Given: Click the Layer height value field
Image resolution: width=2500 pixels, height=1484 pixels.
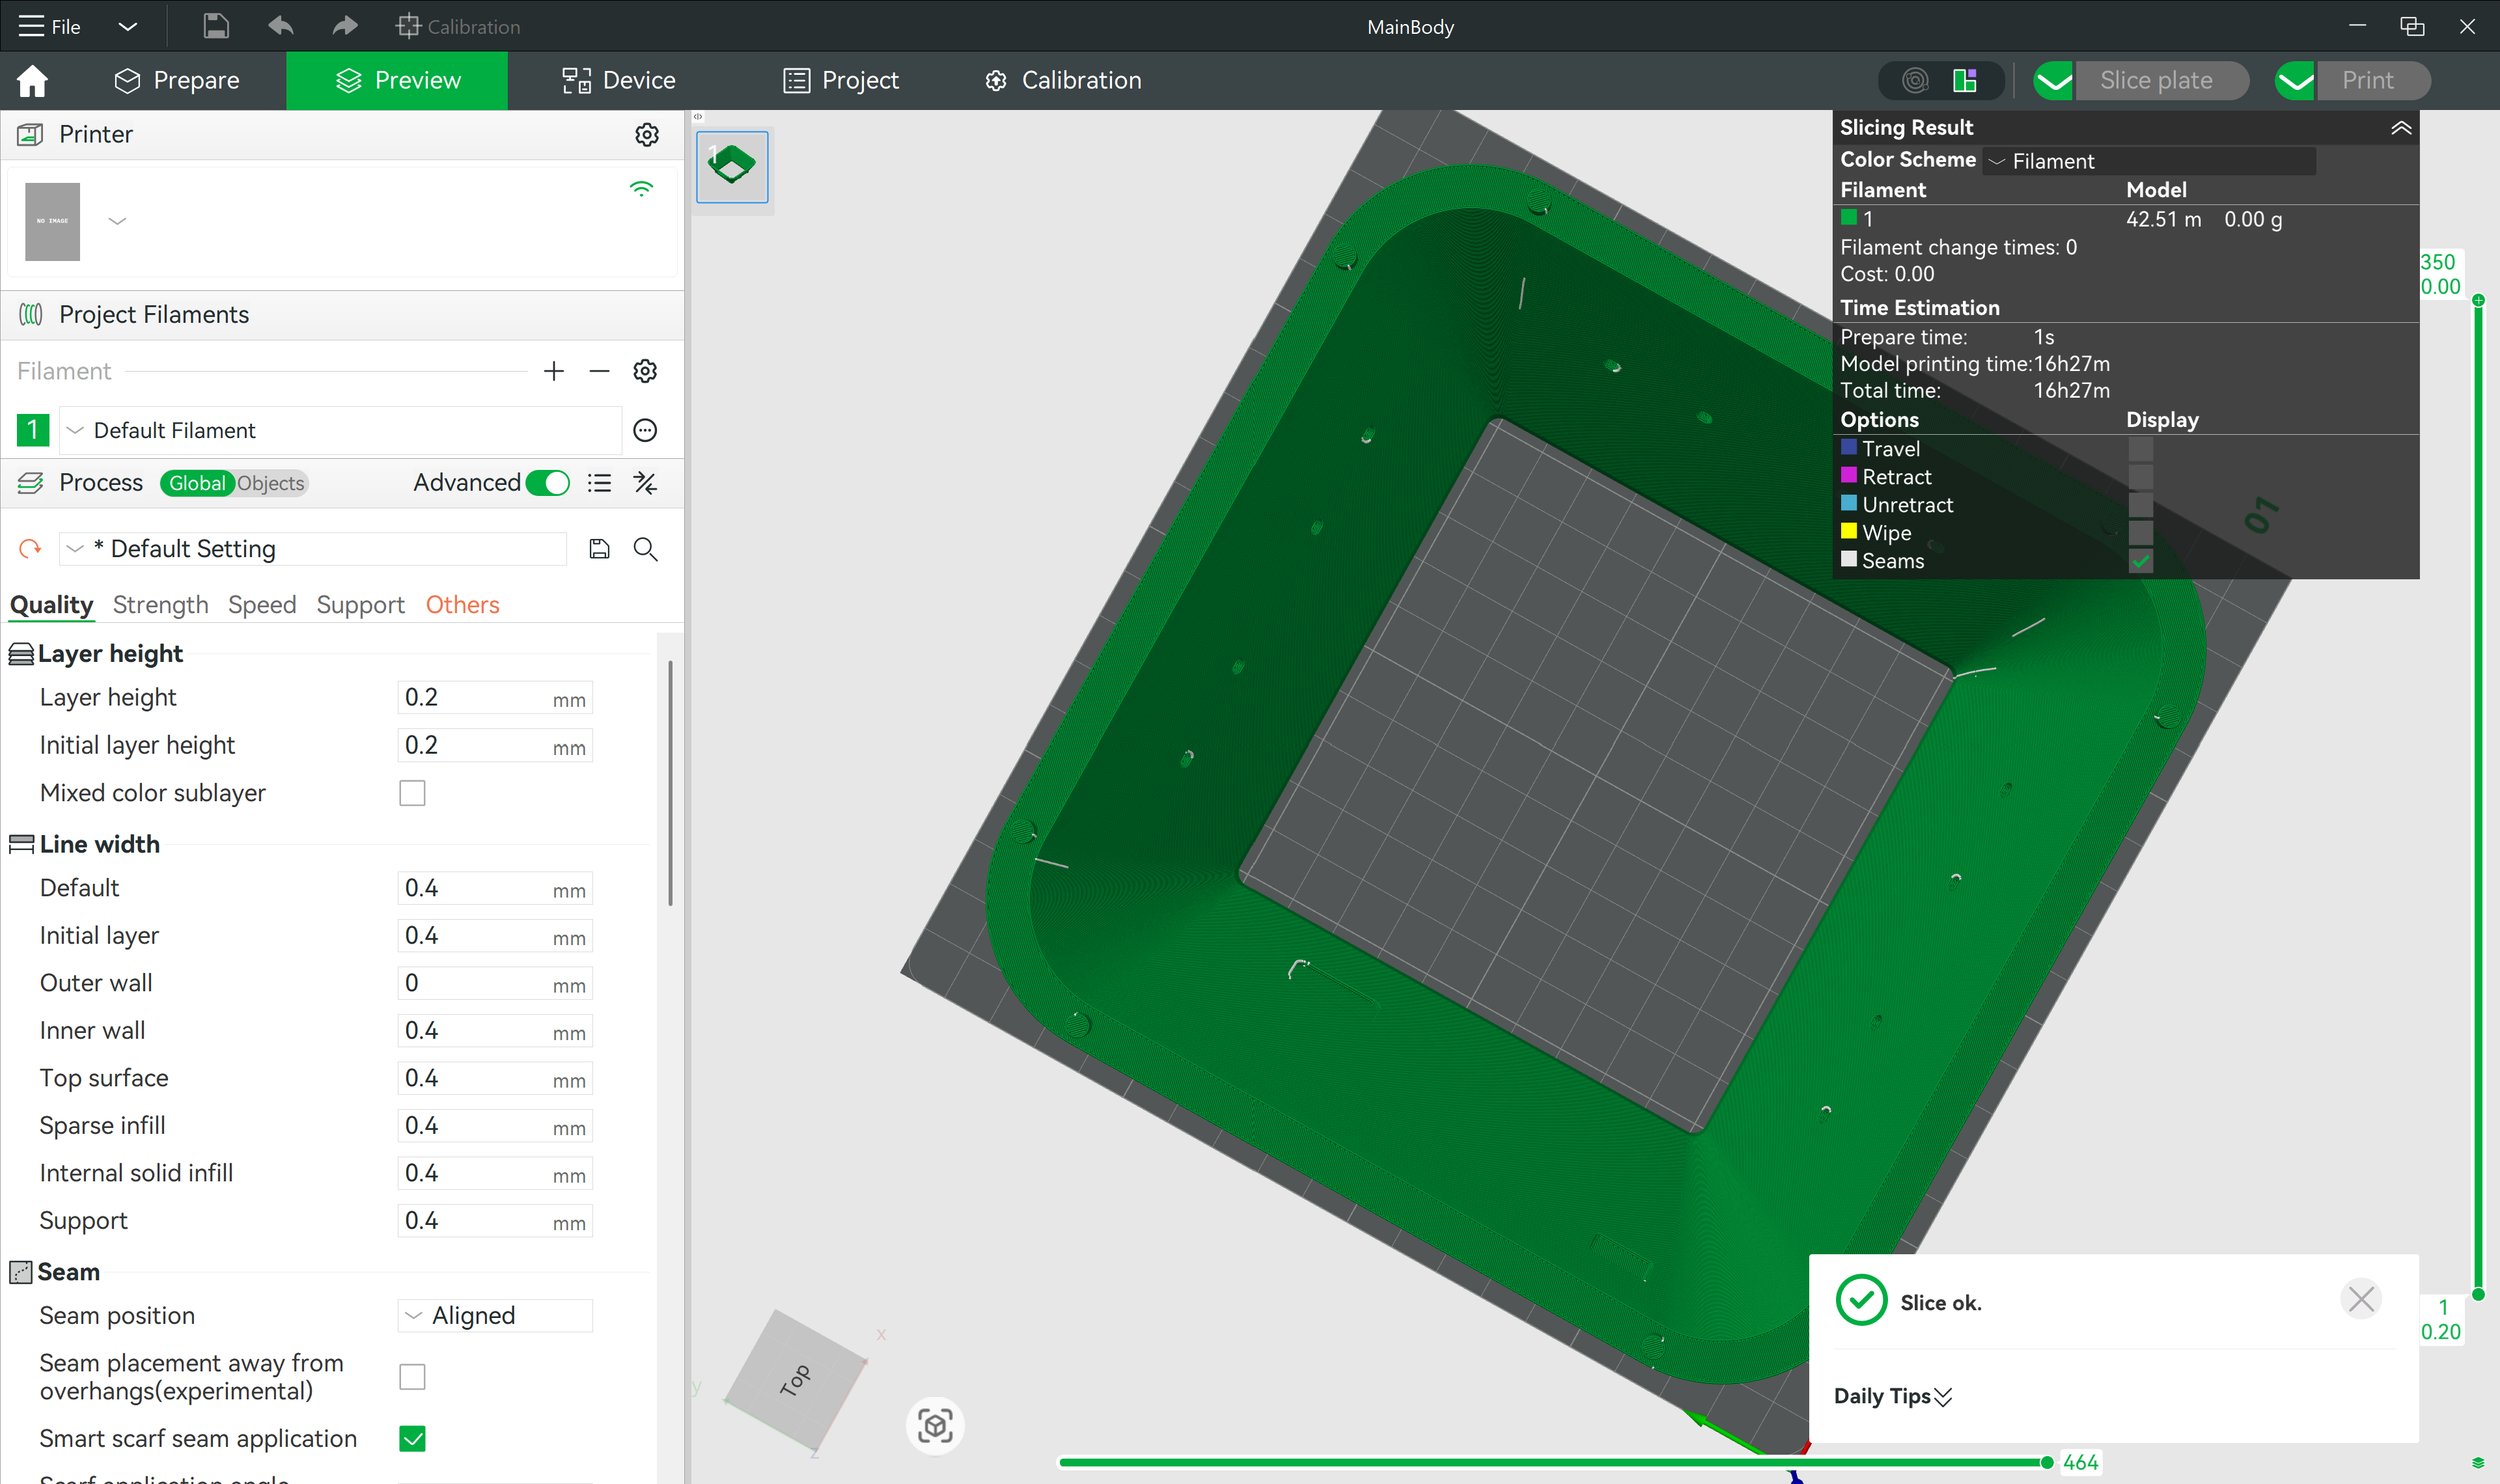Looking at the screenshot, I should [x=495, y=698].
